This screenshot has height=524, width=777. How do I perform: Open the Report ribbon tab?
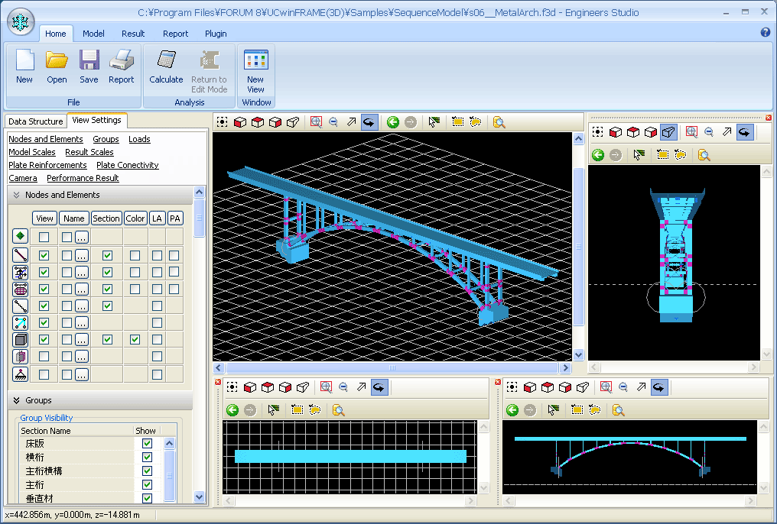tap(175, 34)
